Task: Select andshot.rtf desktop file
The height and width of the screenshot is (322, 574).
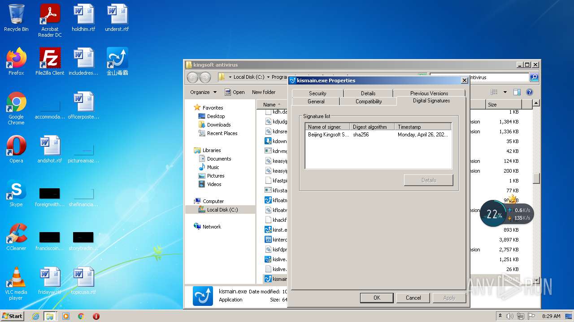Action: 50,149
